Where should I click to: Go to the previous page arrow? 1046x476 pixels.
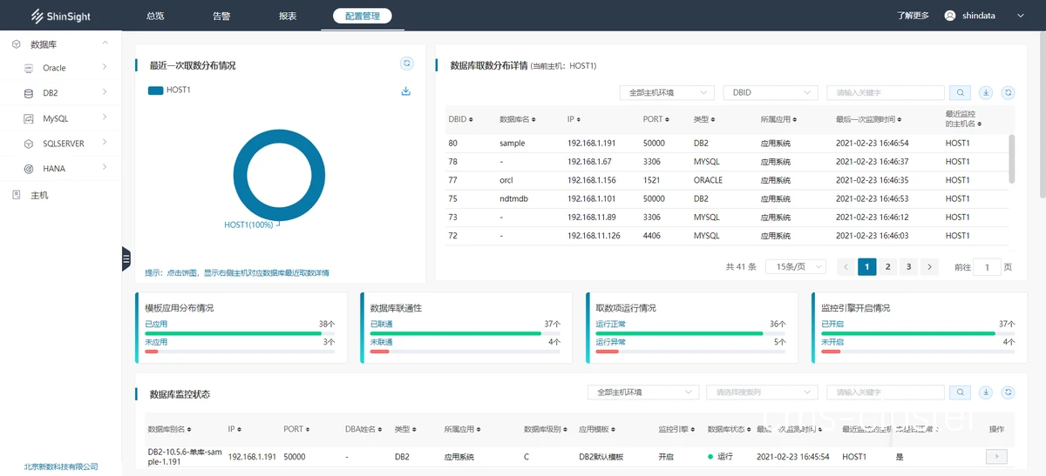pos(846,267)
